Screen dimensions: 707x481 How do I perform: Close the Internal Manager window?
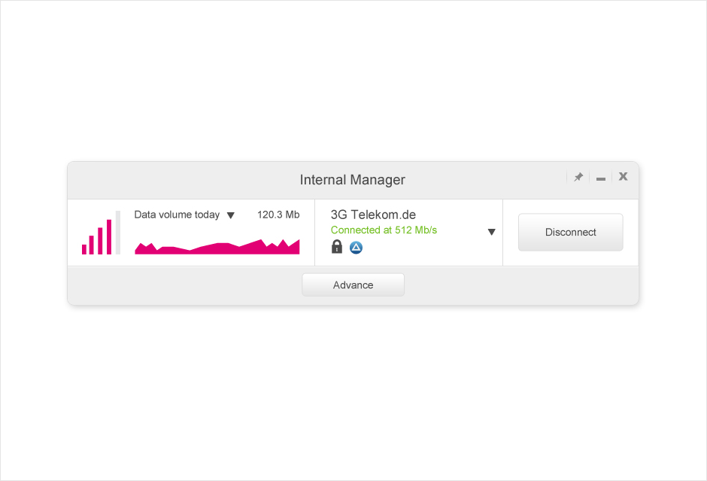point(624,177)
